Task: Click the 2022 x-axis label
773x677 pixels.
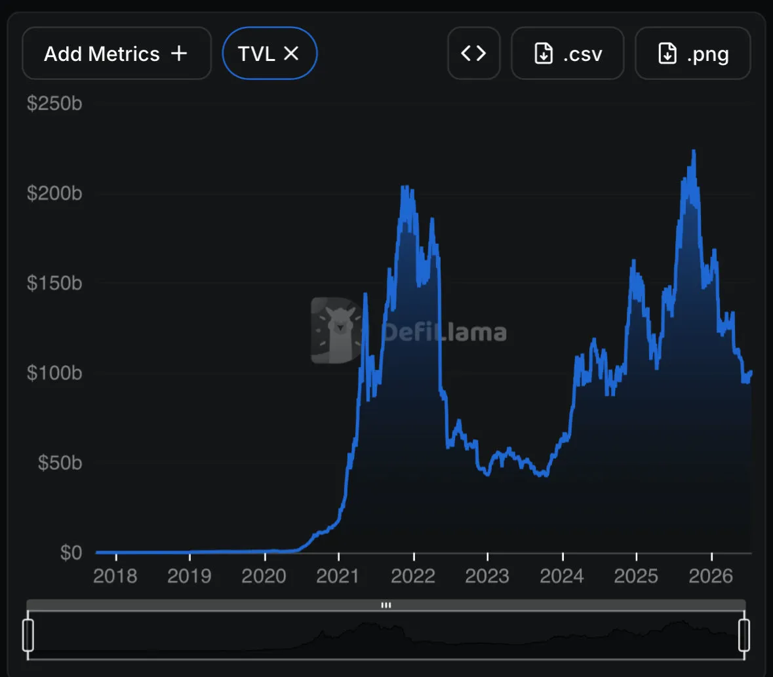Action: coord(413,575)
